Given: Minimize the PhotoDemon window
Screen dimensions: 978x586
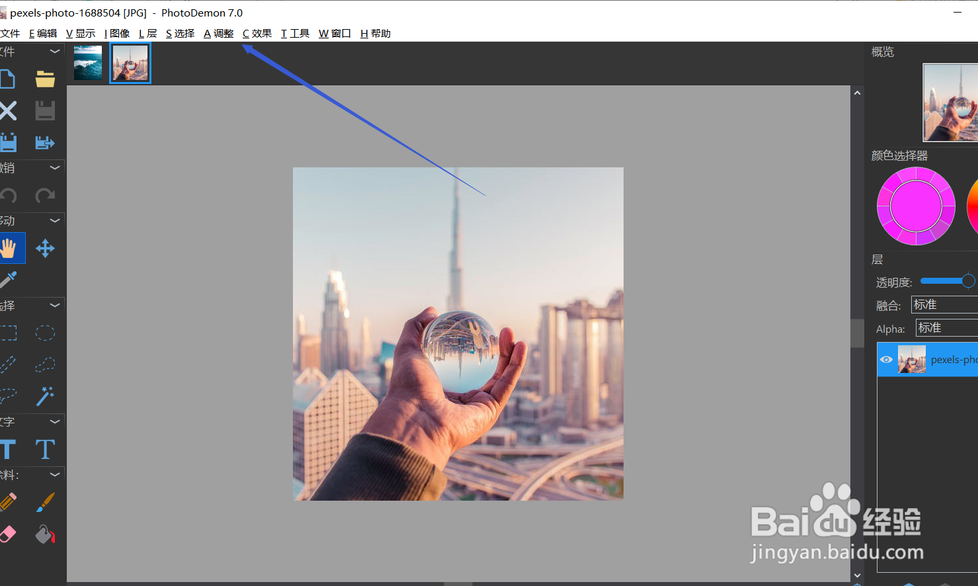Looking at the screenshot, I should click(958, 13).
